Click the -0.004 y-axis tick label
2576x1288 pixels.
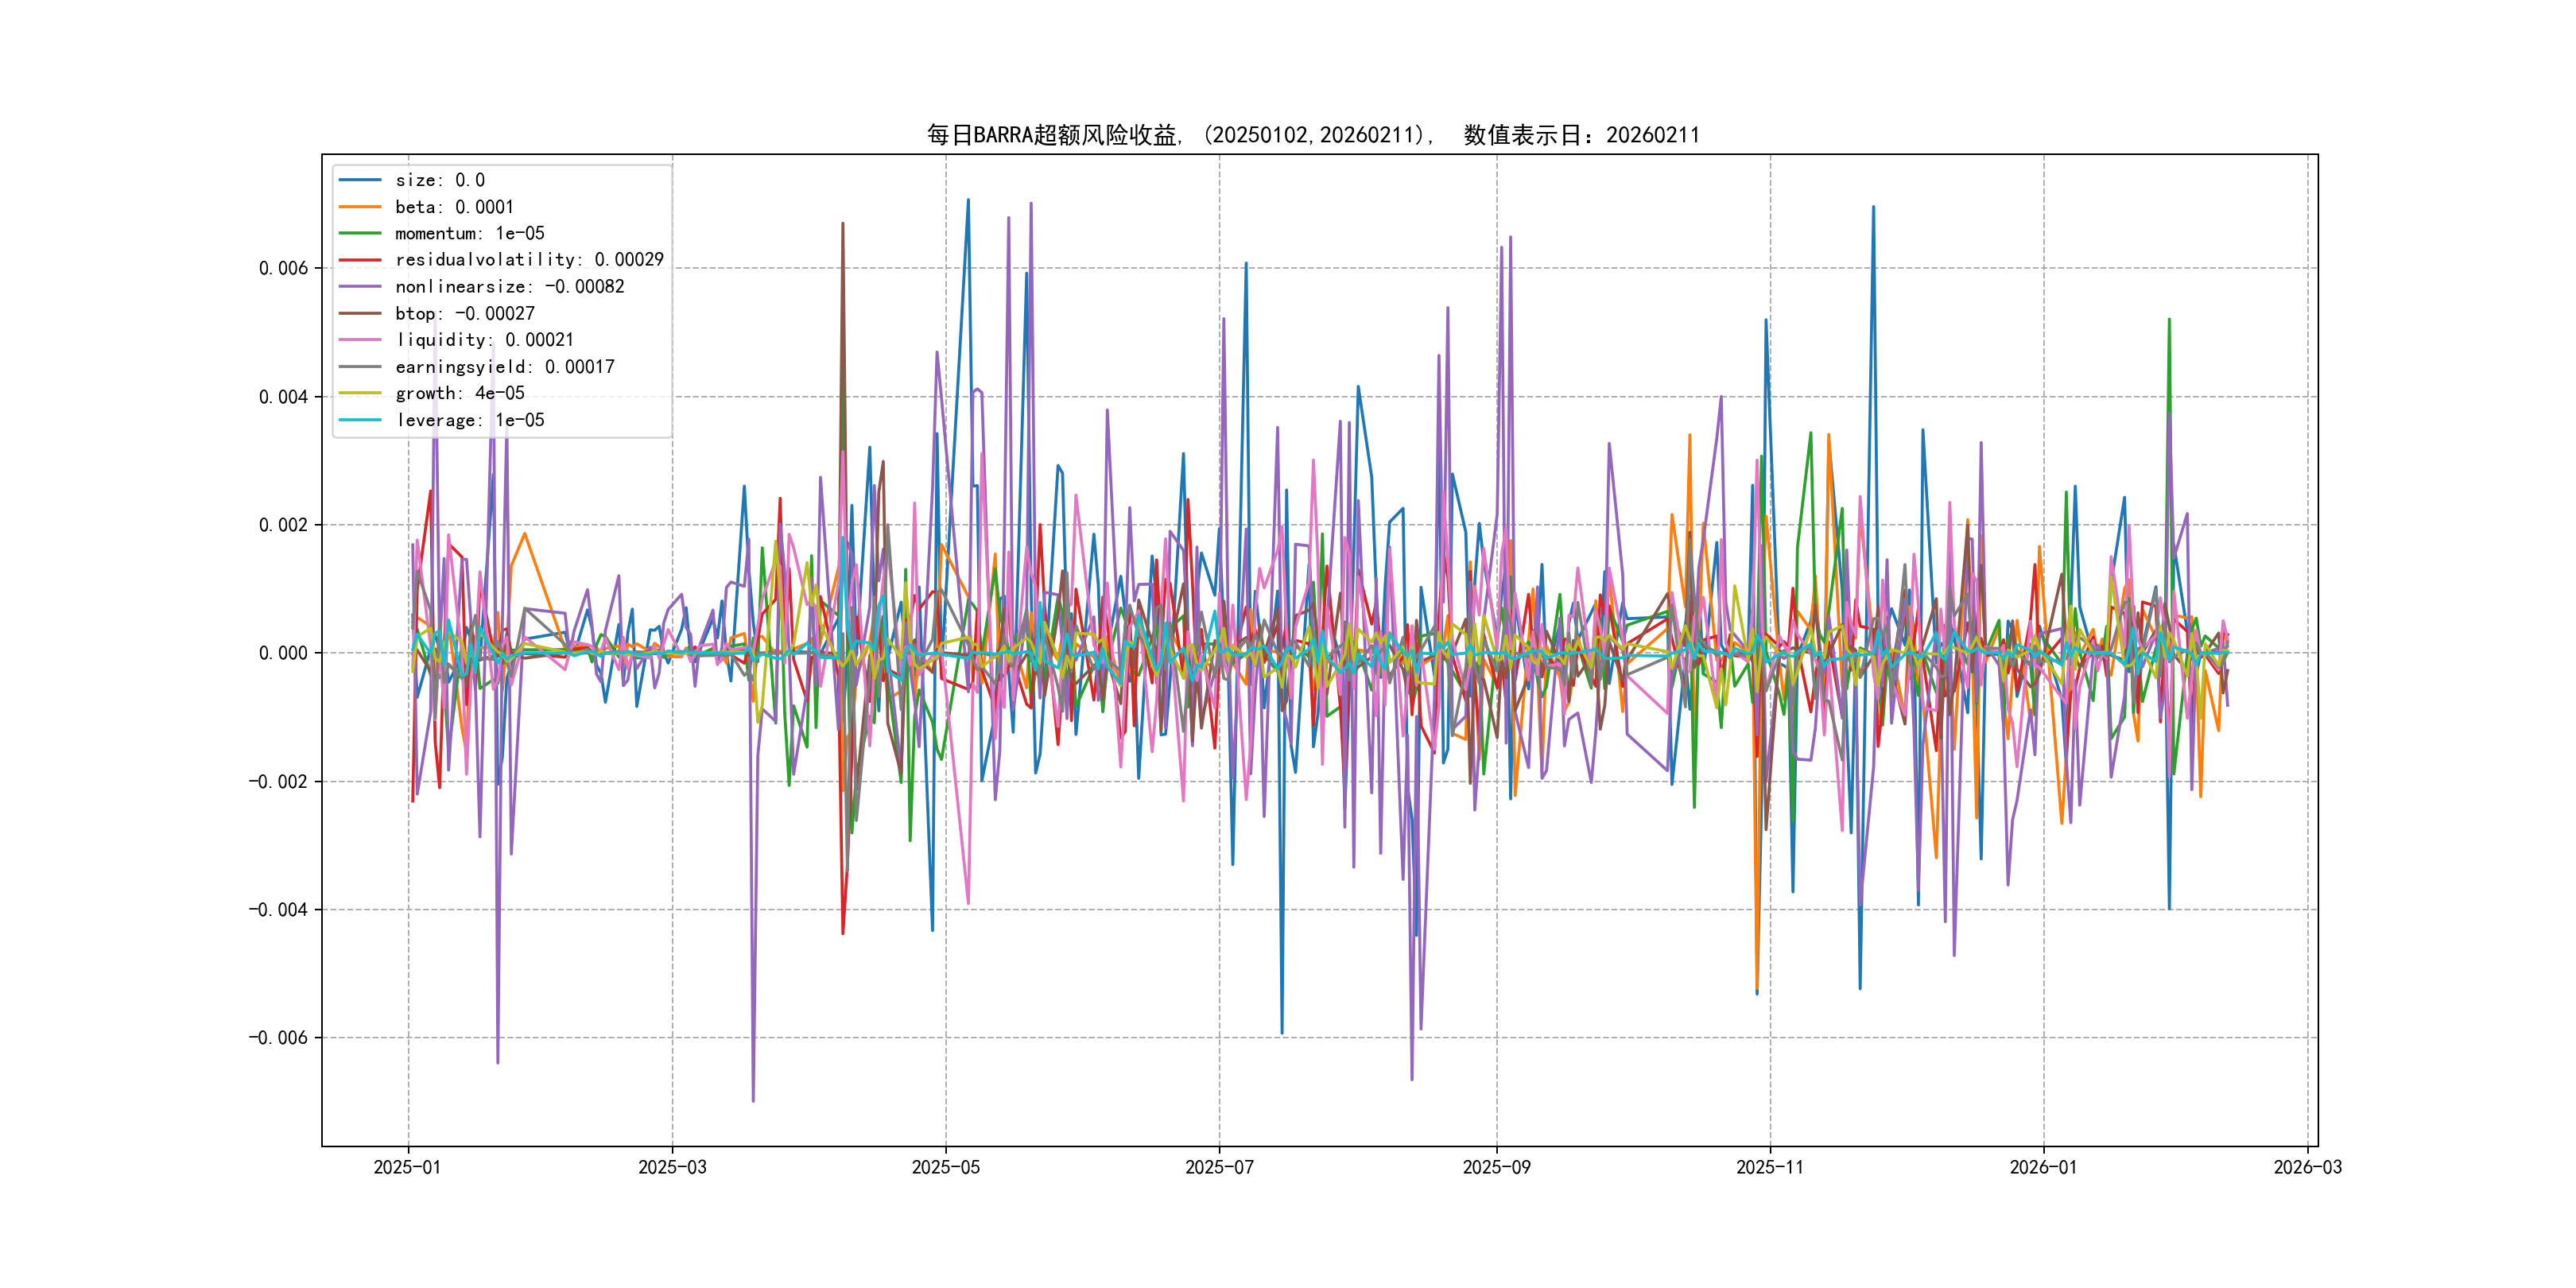click(278, 909)
